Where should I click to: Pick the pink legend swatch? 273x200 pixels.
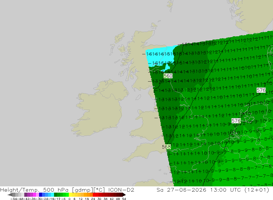coord(37,195)
